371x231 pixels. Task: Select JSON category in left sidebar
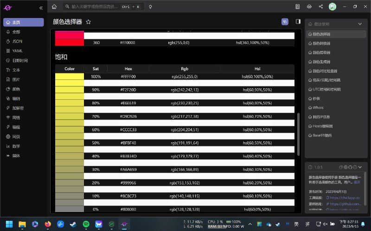(x=17, y=42)
